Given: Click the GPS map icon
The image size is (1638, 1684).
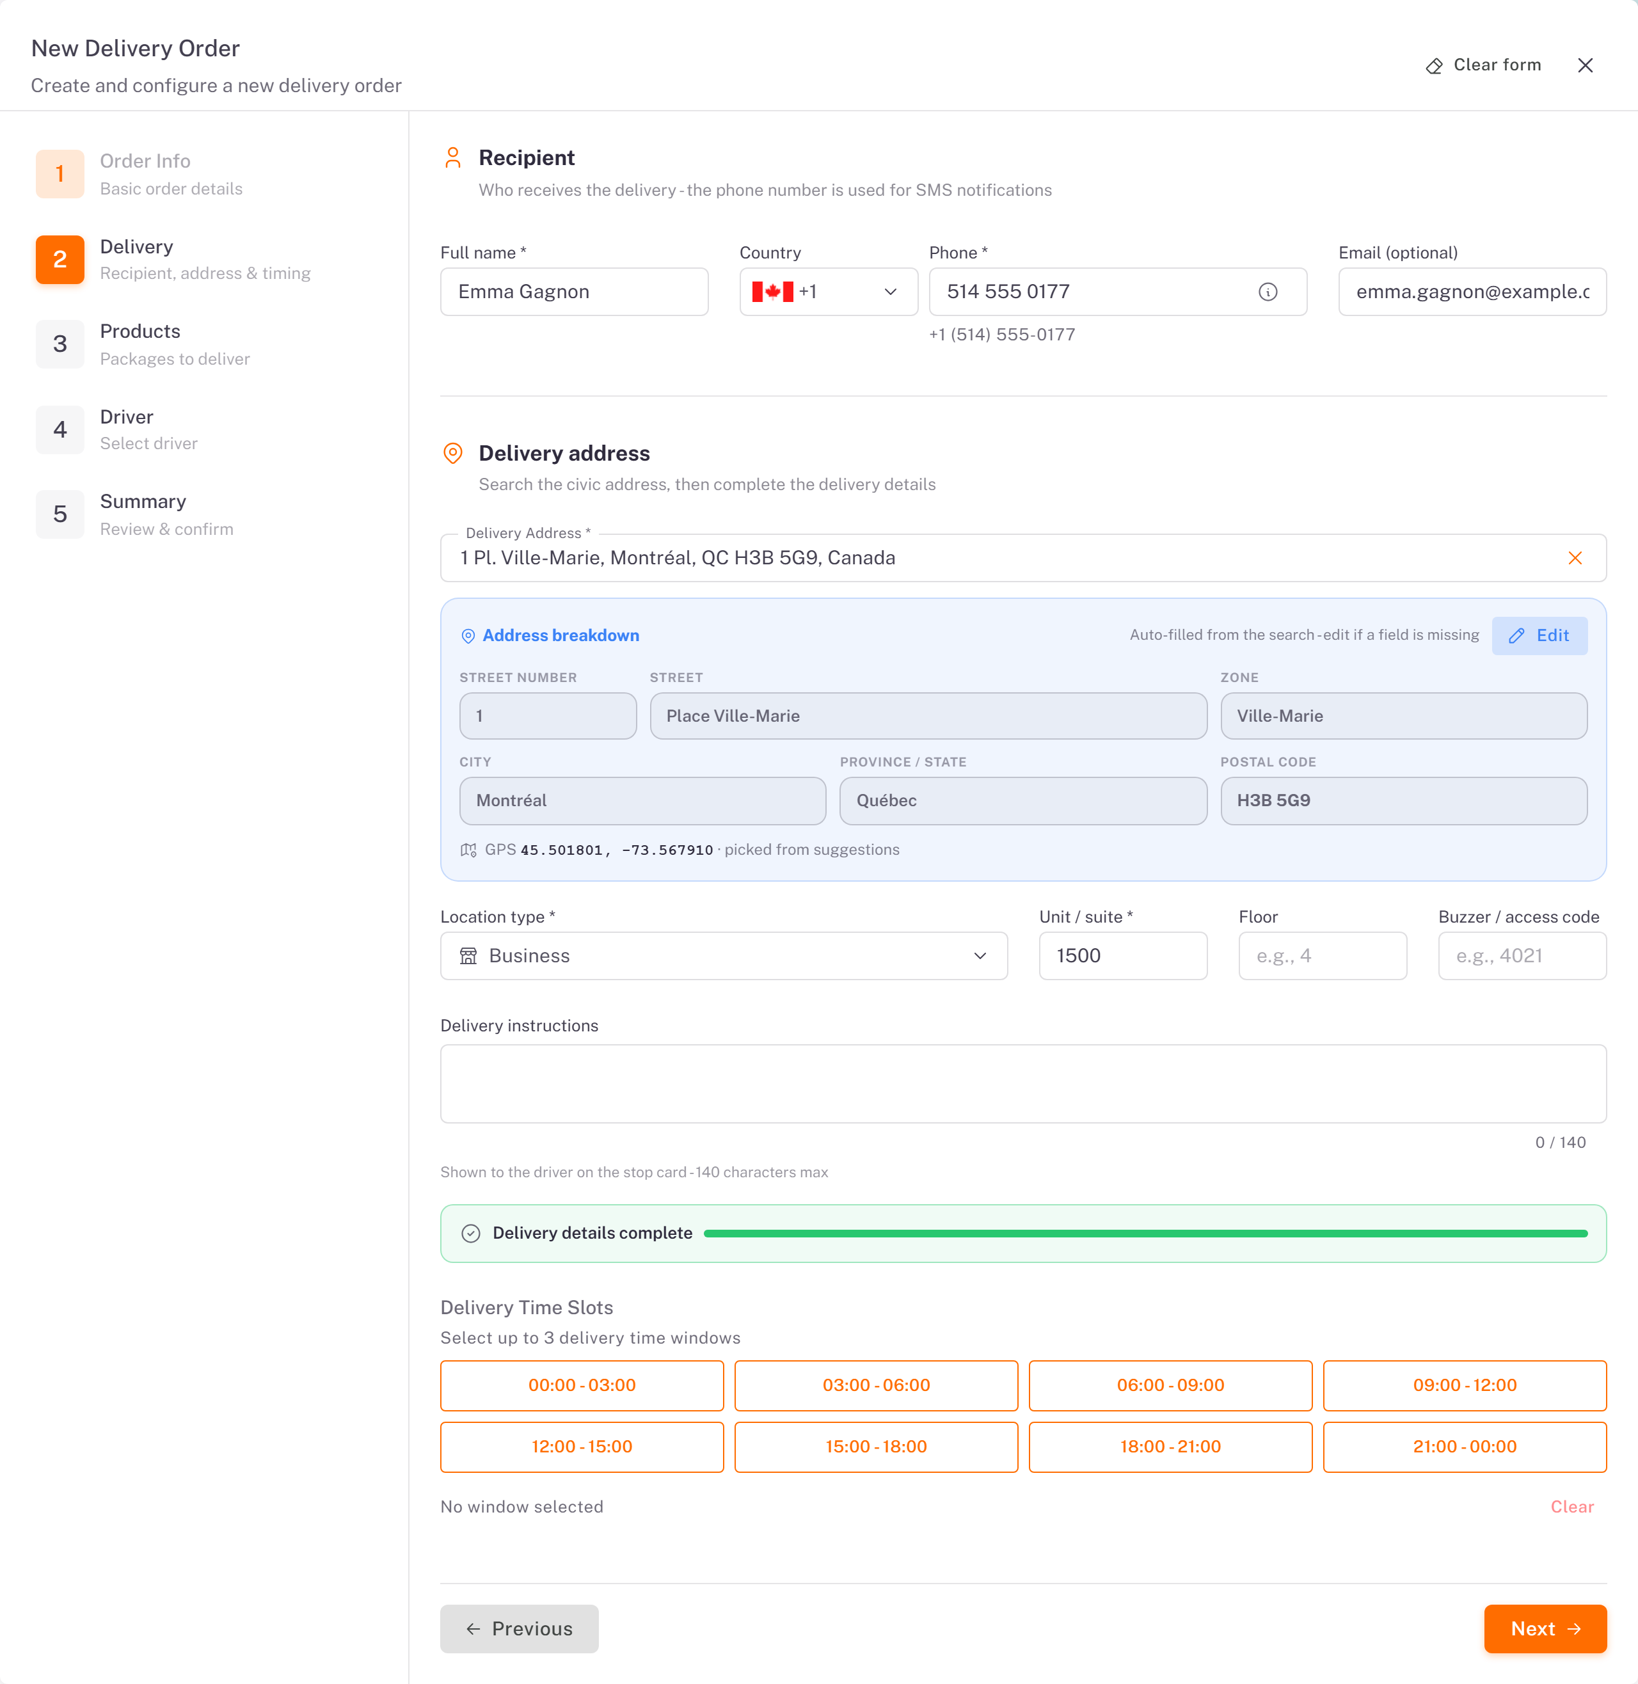Looking at the screenshot, I should coord(468,850).
